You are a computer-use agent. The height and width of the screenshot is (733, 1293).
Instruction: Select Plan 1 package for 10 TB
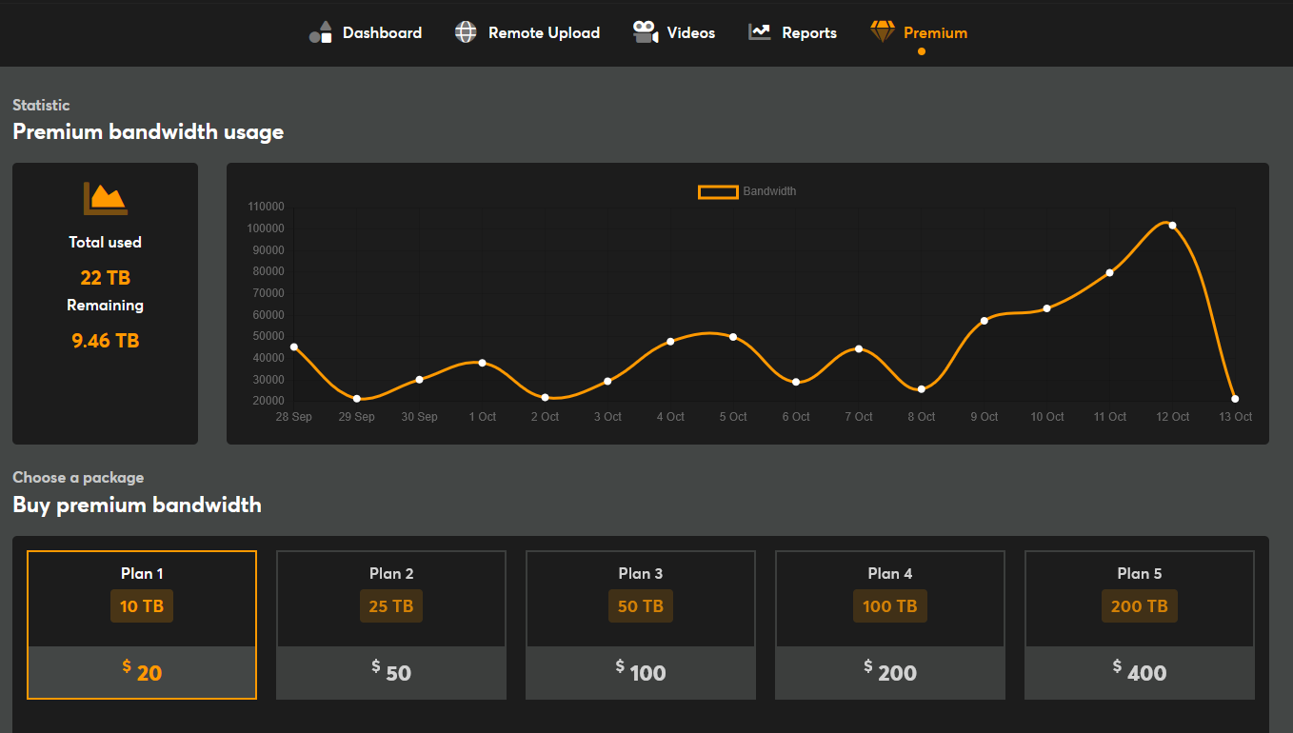click(142, 624)
